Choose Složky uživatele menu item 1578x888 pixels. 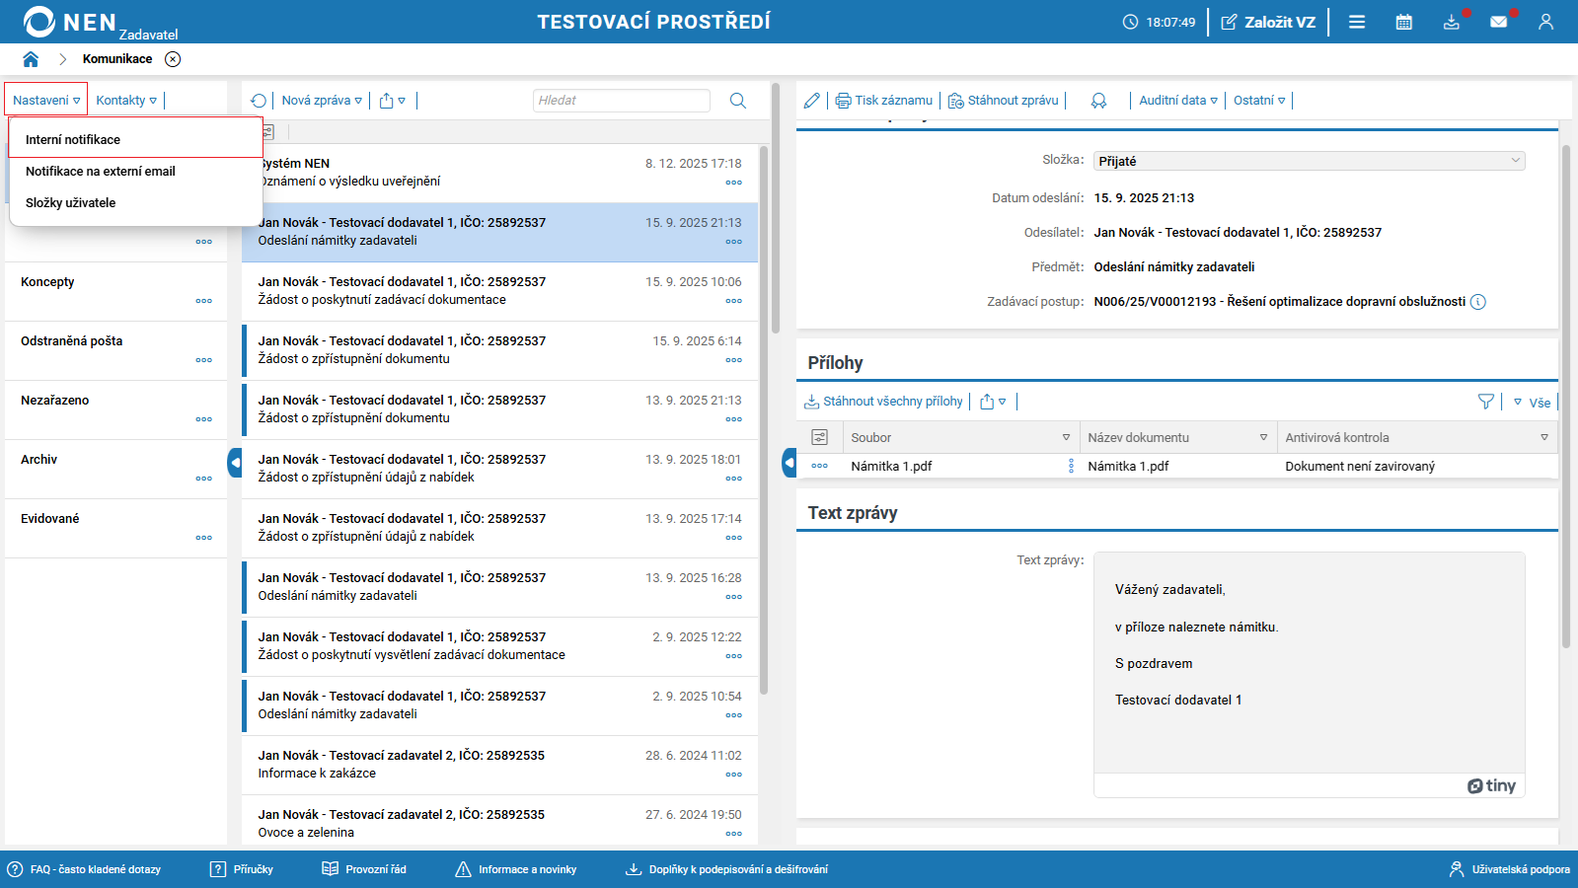point(71,203)
